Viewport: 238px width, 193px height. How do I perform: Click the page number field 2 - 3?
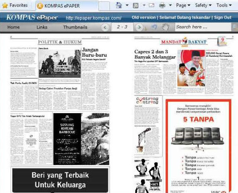tap(122, 27)
